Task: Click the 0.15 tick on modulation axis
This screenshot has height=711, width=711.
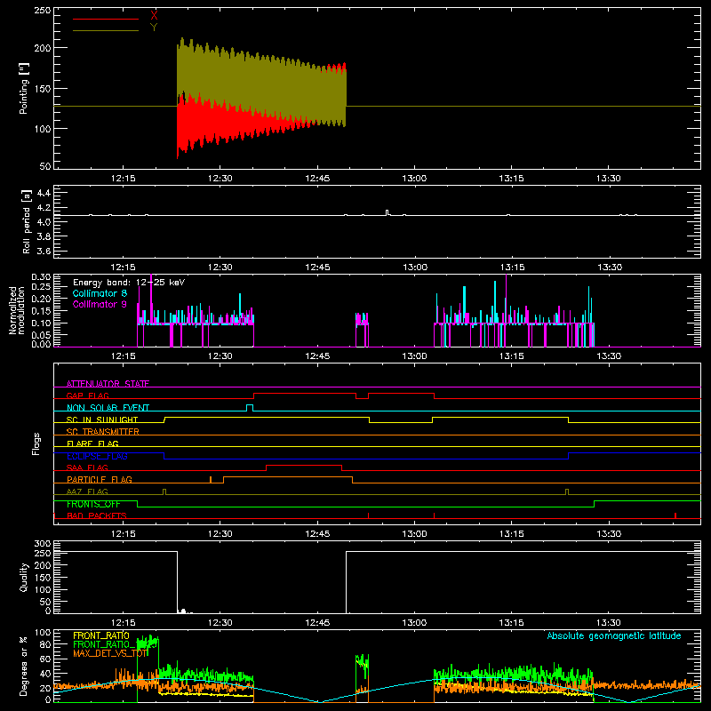Action: click(x=41, y=311)
